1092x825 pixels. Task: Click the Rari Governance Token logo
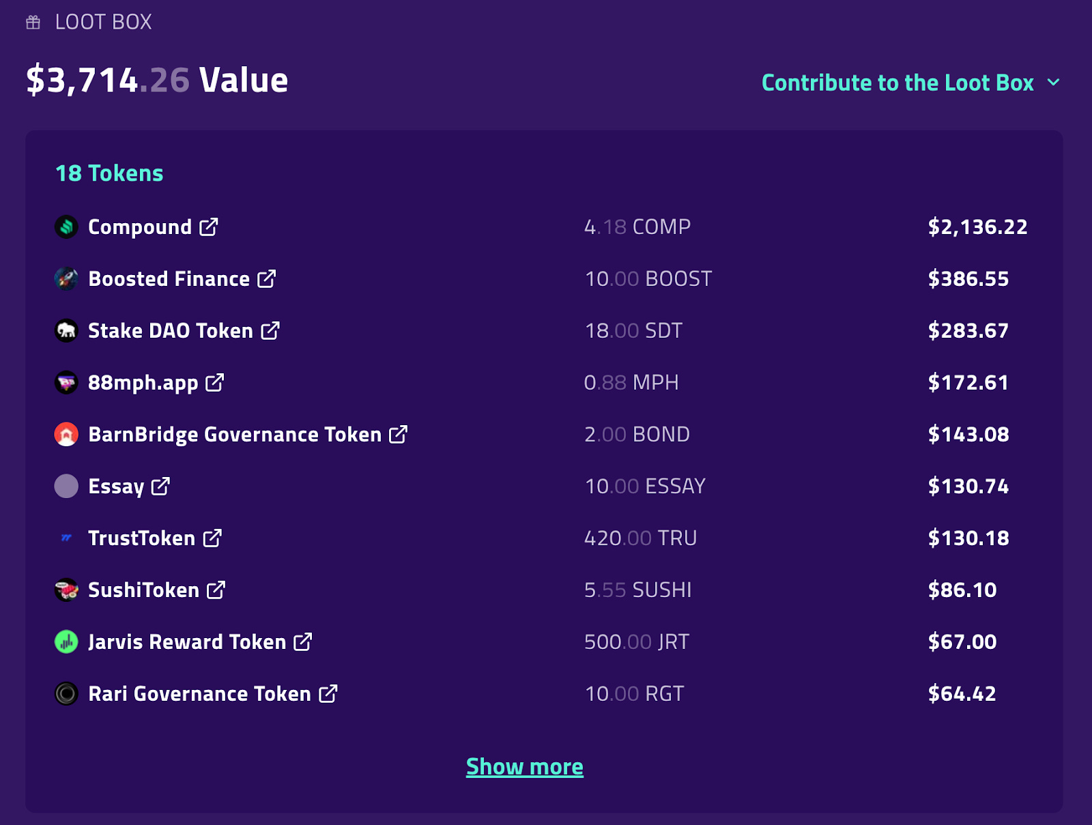tap(66, 693)
